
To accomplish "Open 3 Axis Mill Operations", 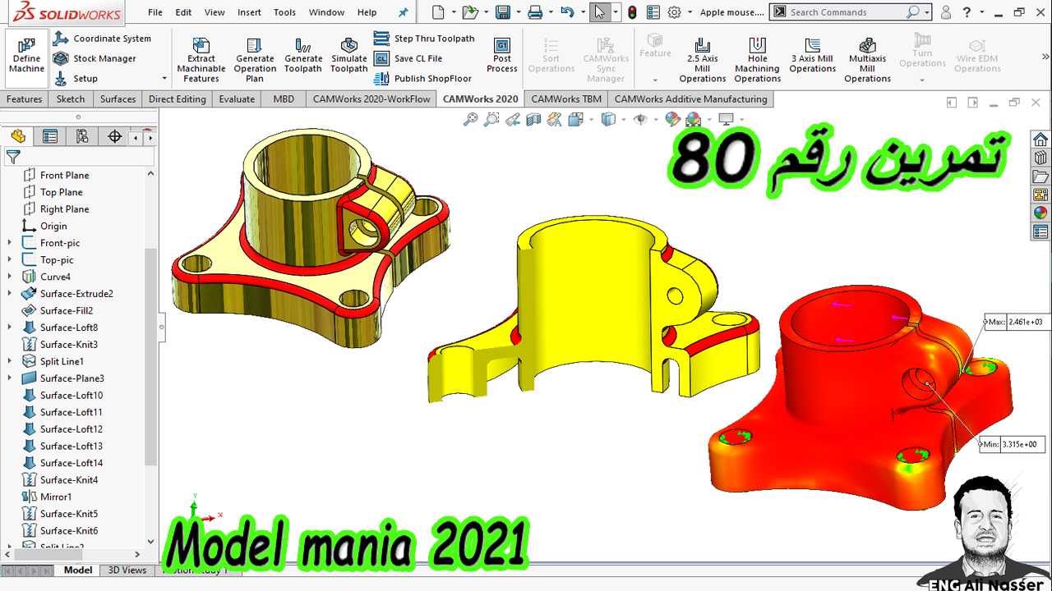I will point(813,56).
